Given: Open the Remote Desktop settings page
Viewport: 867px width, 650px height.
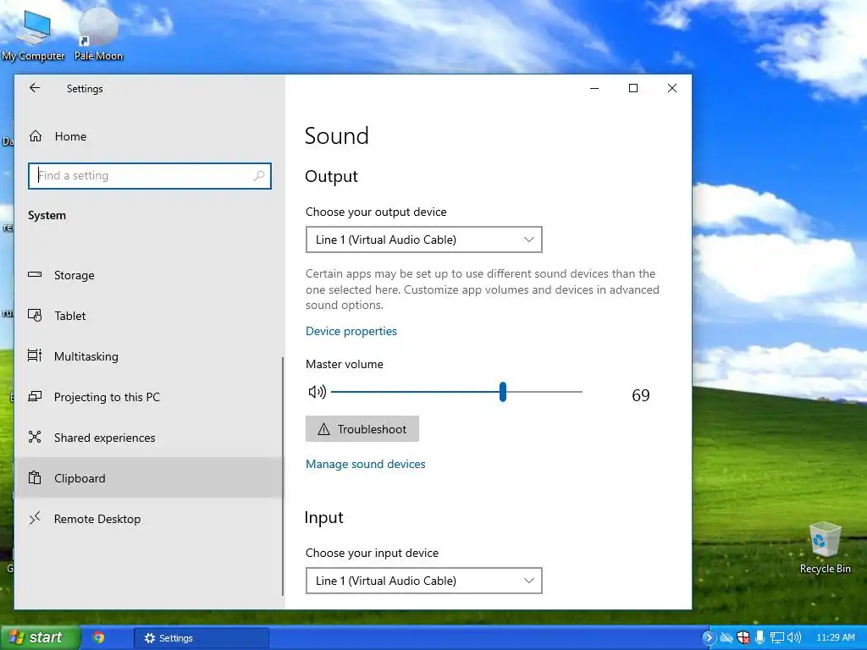Looking at the screenshot, I should point(149,519).
